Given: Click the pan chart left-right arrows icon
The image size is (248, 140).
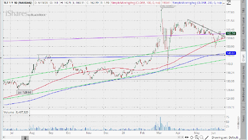Looking at the screenshot, I should pos(187,137).
